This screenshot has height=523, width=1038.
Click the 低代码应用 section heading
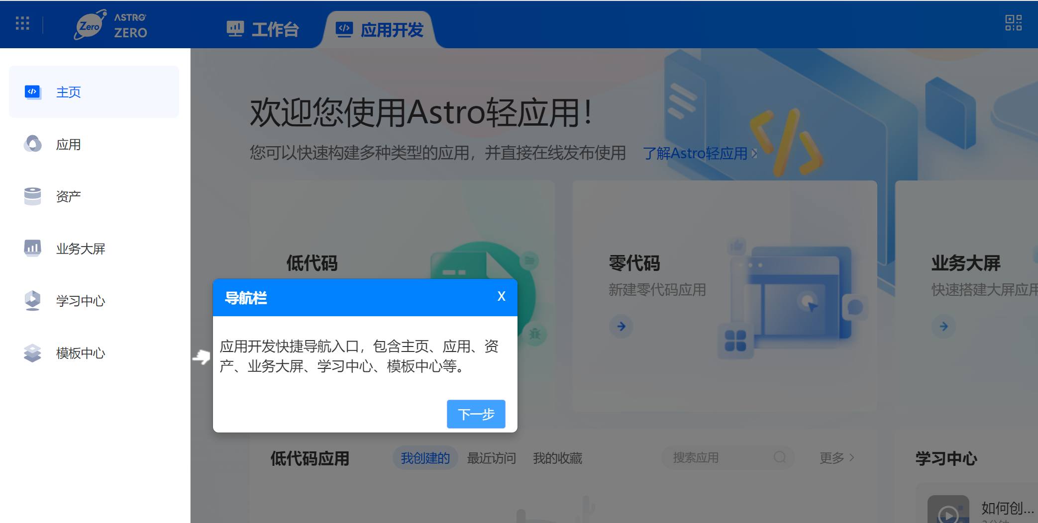coord(310,458)
